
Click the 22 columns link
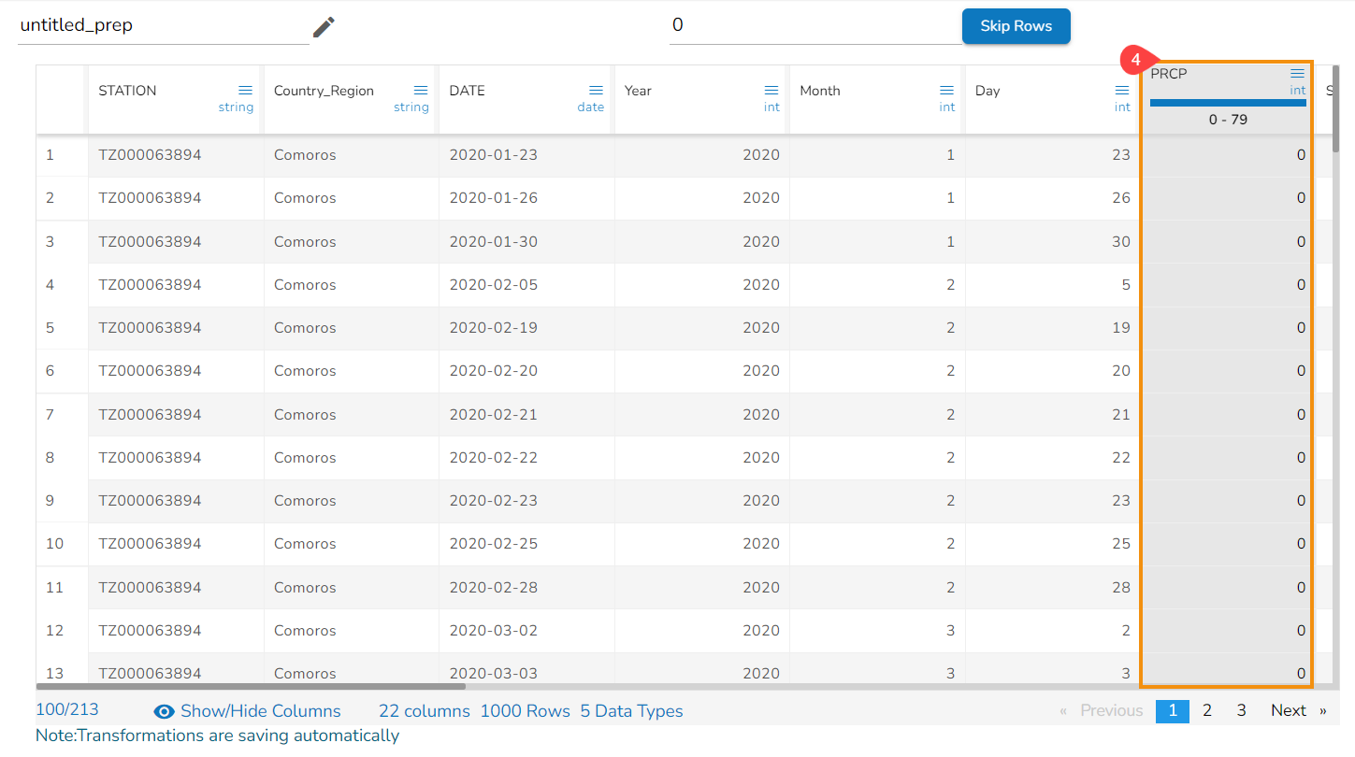click(424, 711)
